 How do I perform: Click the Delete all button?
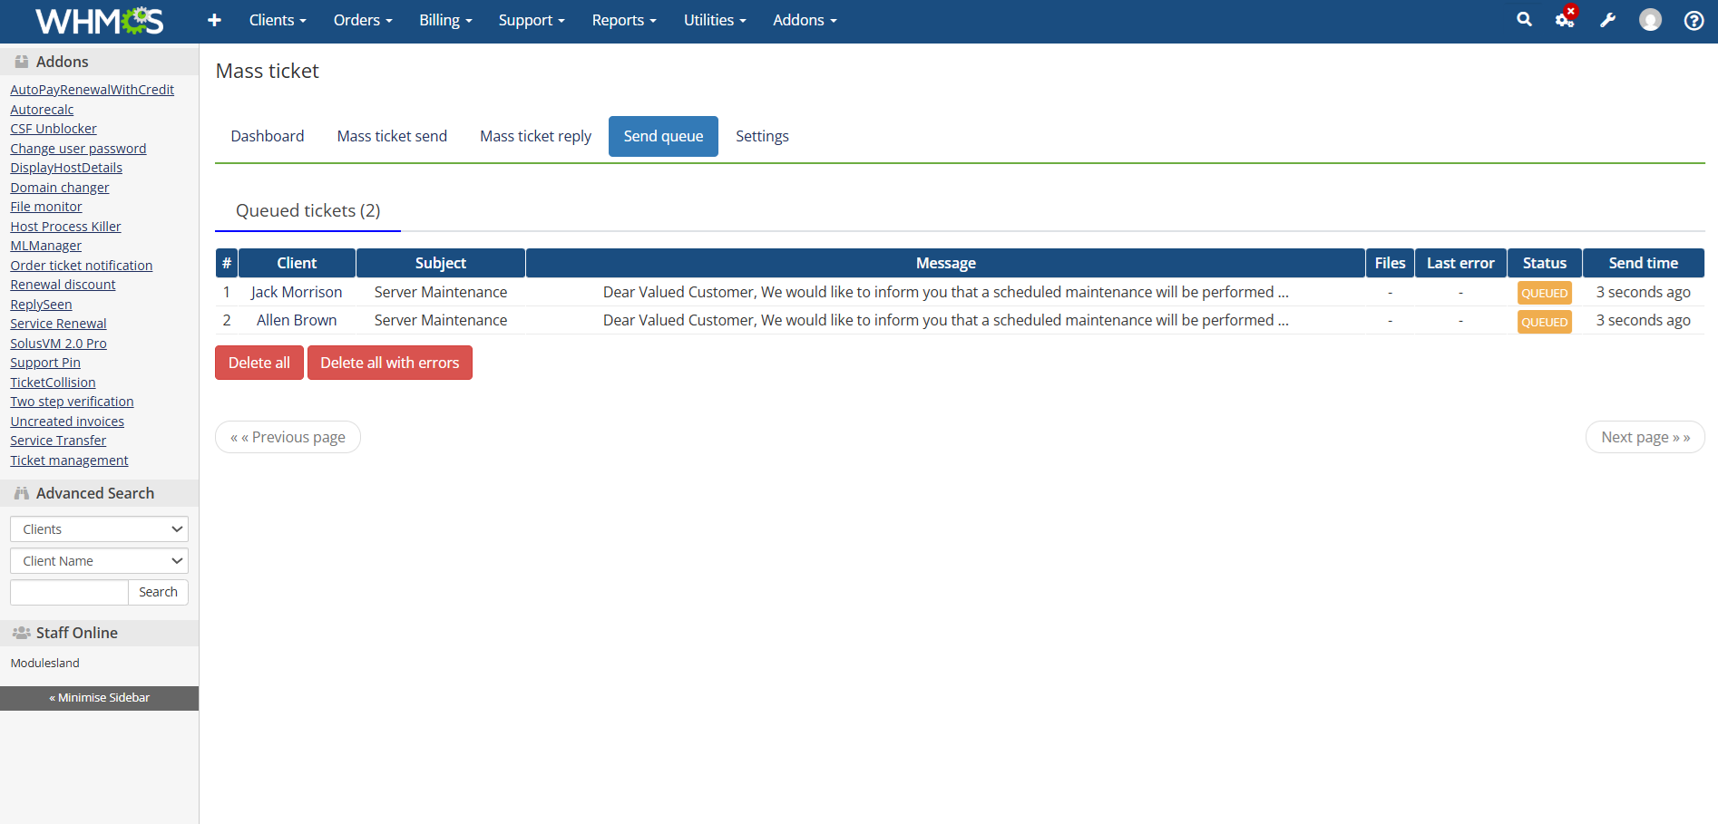click(259, 363)
